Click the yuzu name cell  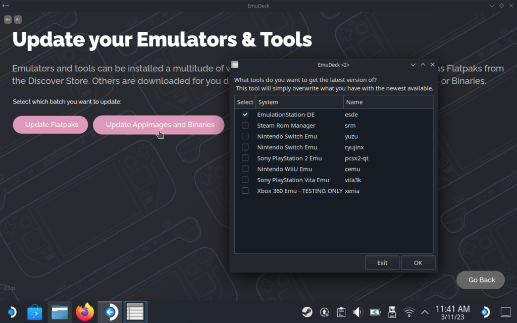(351, 136)
